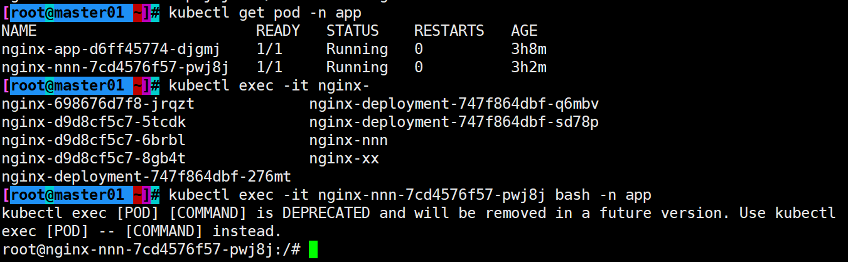Click the RESTARTS column header

[x=449, y=31]
